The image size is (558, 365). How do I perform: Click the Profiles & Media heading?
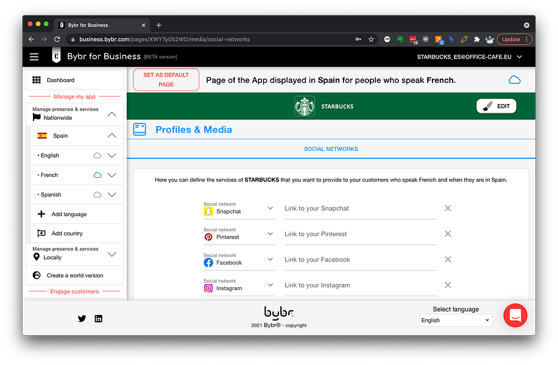coord(194,130)
